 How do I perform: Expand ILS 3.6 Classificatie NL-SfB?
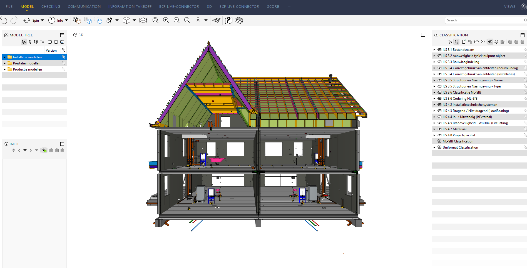(434, 92)
